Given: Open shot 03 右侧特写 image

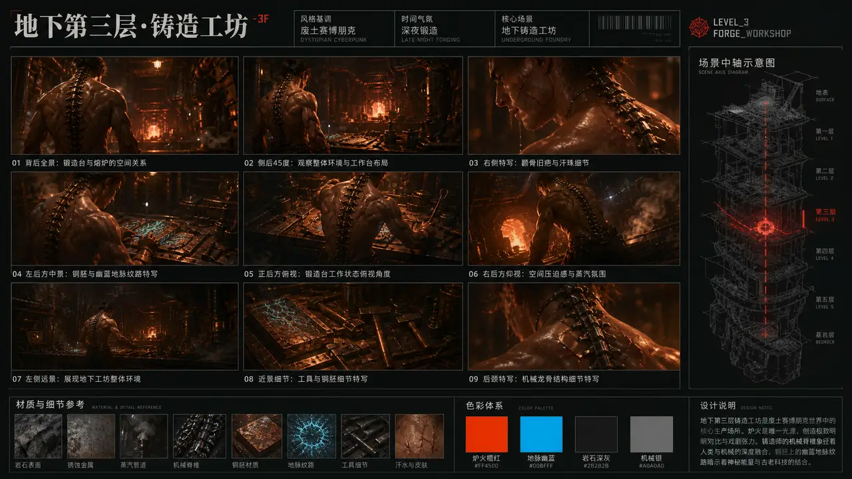Looking at the screenshot, I should (574, 105).
